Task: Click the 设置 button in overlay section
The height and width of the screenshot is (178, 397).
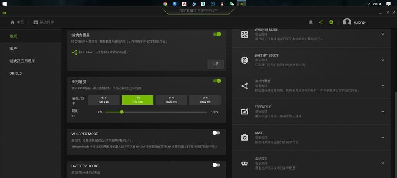Action: pos(215,64)
